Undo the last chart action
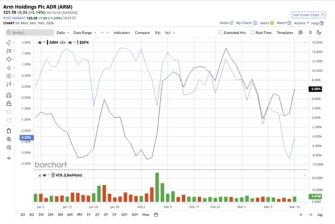This screenshot has width=335, height=224. [x=9, y=112]
